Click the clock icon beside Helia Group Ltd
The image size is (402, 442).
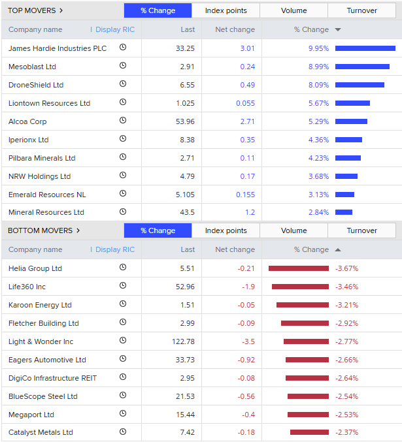[123, 268]
